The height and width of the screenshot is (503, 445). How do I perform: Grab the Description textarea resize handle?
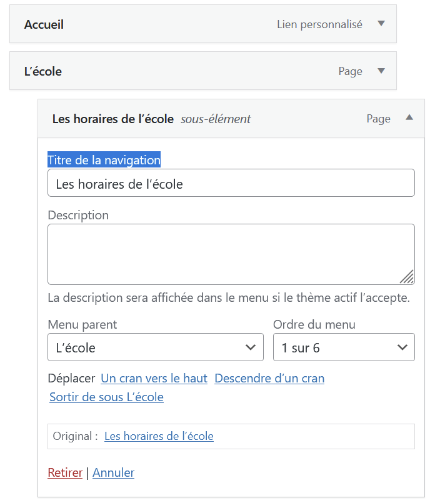[x=407, y=277]
